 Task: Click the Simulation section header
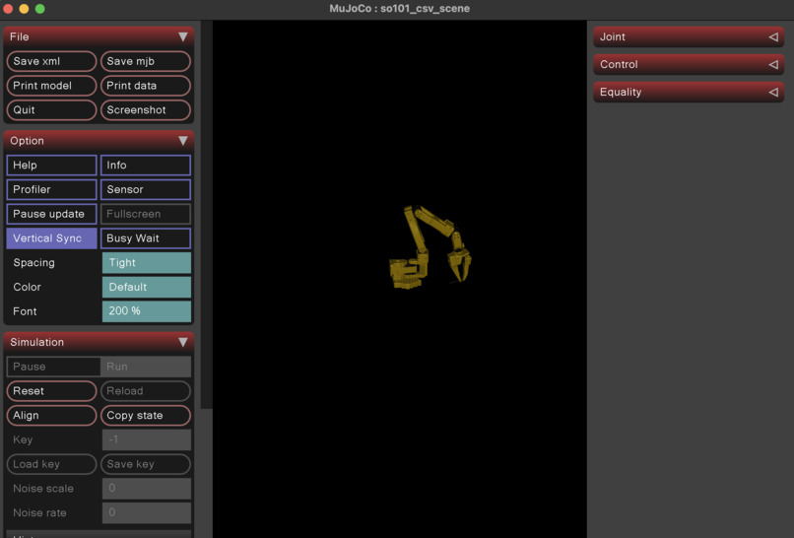pyautogui.click(x=99, y=342)
